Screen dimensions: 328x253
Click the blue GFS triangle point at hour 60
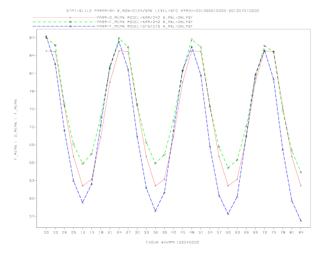(x=228, y=214)
